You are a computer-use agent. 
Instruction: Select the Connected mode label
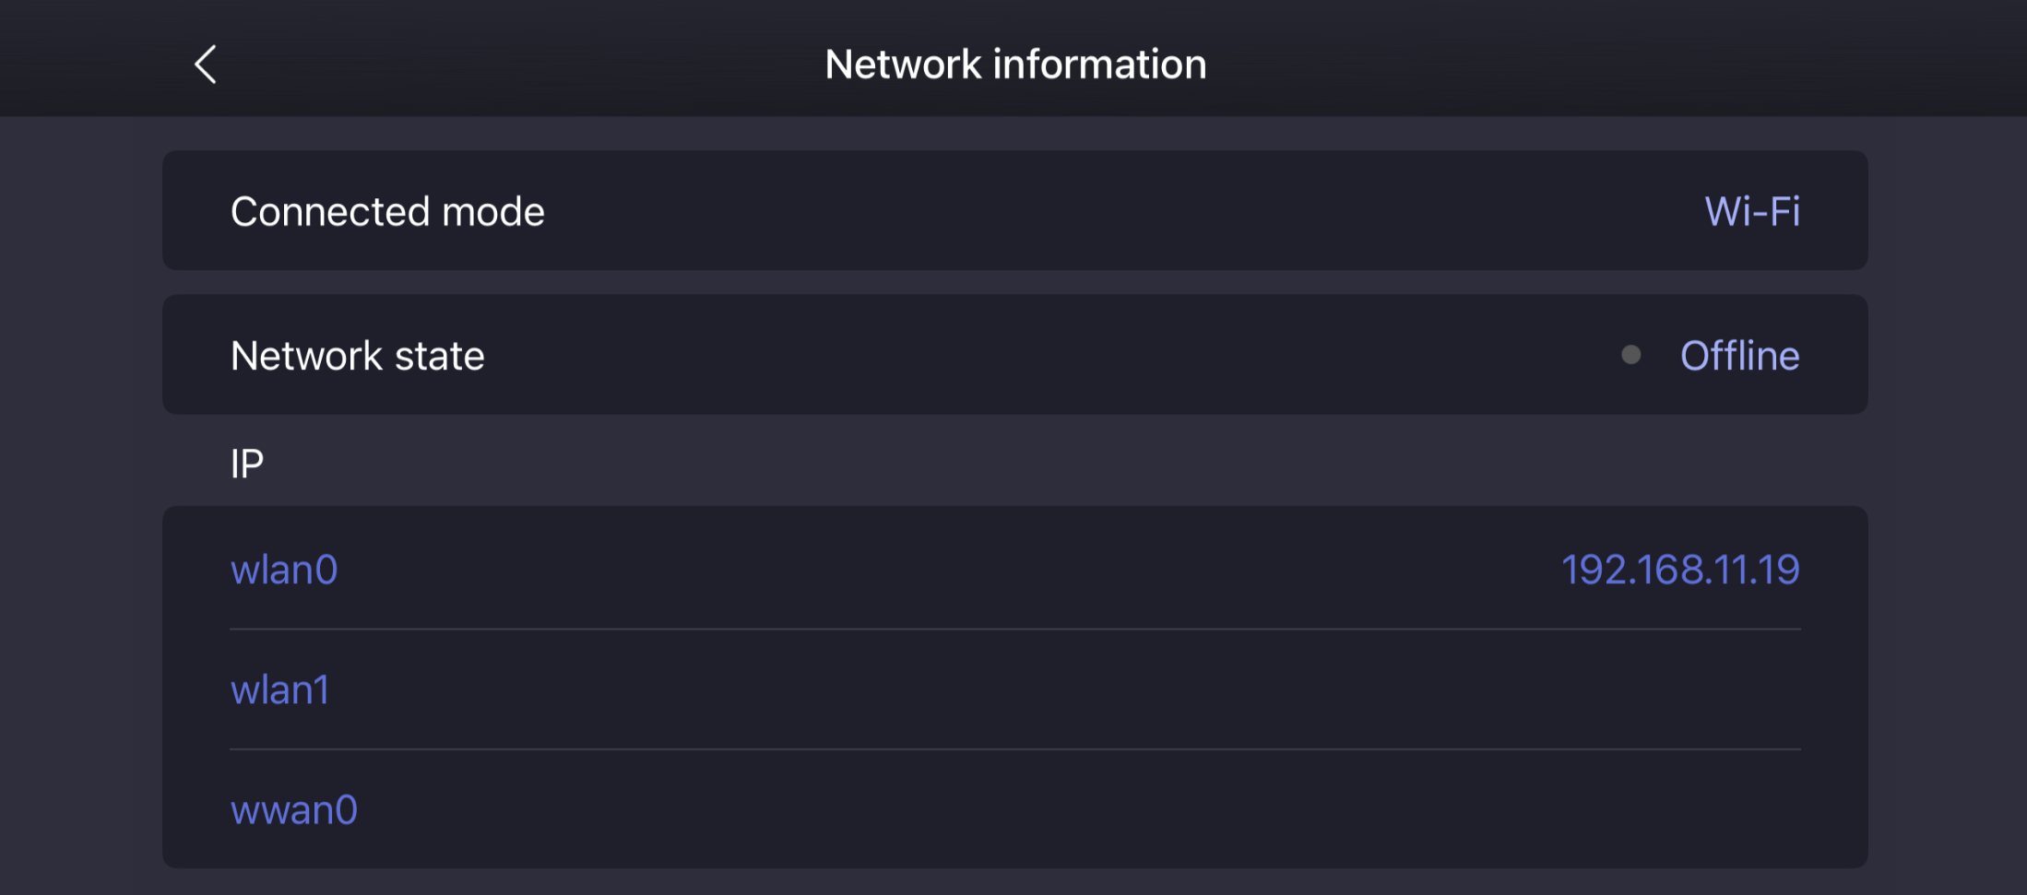pyautogui.click(x=387, y=212)
